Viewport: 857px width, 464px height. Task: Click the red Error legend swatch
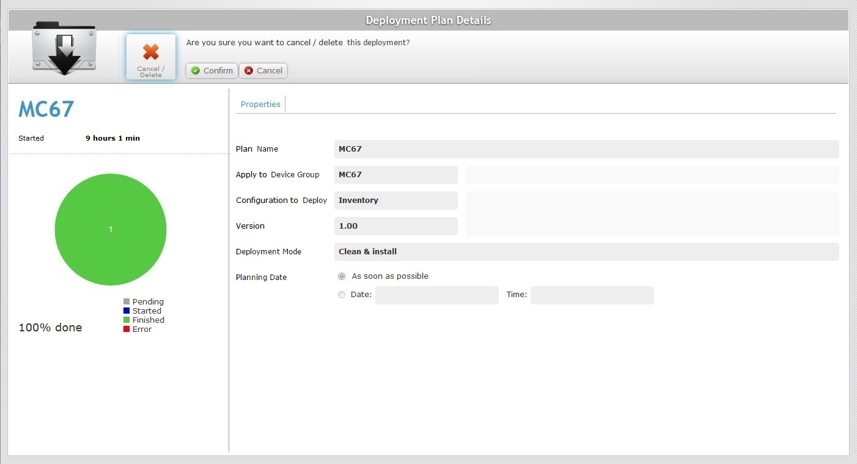[127, 329]
